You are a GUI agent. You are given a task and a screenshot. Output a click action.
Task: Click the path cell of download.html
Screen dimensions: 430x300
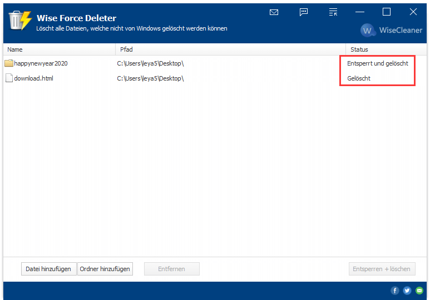150,78
